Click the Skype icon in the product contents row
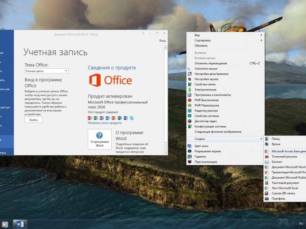The image size is (306, 229). pos(132,118)
